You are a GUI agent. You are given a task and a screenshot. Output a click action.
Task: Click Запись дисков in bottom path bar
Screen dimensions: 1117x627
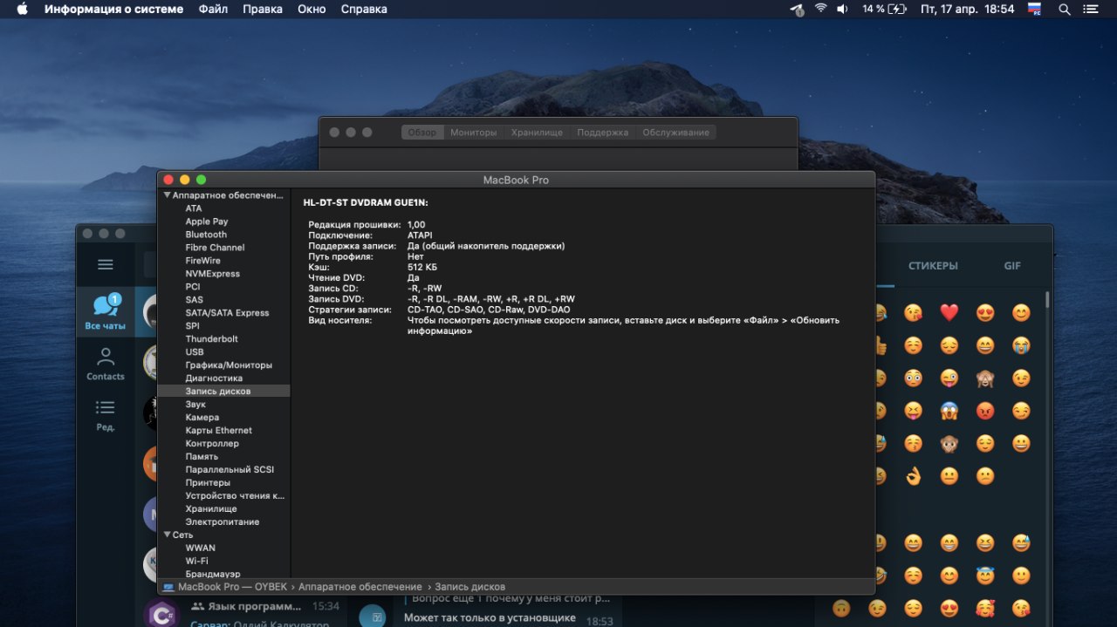tap(469, 587)
